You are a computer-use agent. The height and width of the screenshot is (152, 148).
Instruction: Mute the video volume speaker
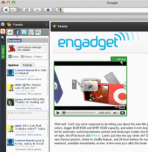tap(115, 113)
